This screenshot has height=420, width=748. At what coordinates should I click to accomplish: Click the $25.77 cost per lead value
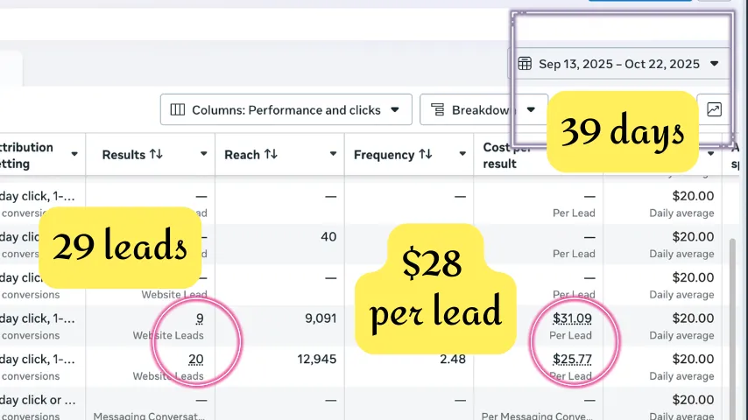(572, 359)
